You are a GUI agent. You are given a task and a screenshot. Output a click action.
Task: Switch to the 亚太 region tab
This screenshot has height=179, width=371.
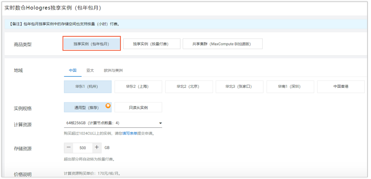pos(90,71)
